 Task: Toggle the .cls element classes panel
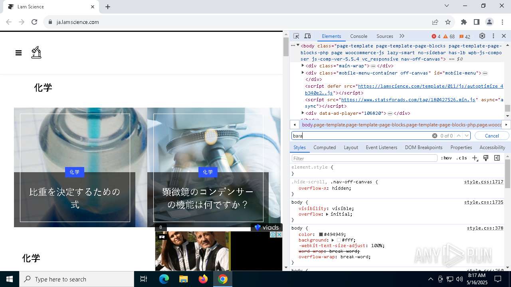pyautogui.click(x=461, y=158)
